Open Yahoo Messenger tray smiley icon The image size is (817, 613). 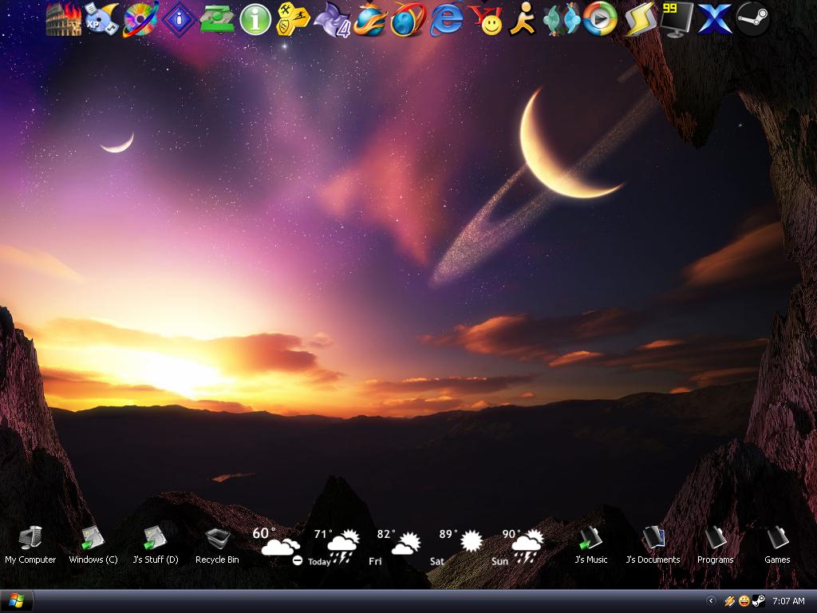pyautogui.click(x=744, y=602)
